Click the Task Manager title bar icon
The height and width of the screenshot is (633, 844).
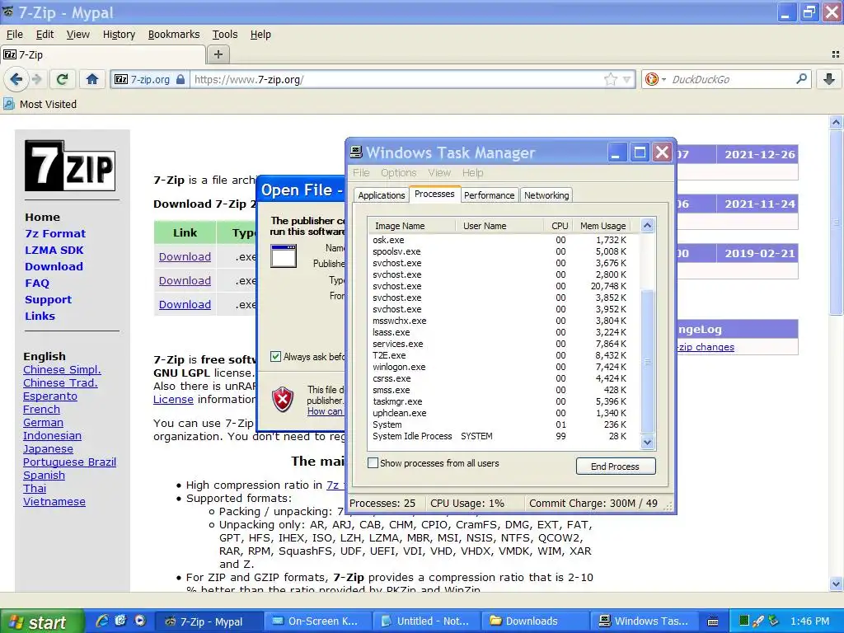356,152
